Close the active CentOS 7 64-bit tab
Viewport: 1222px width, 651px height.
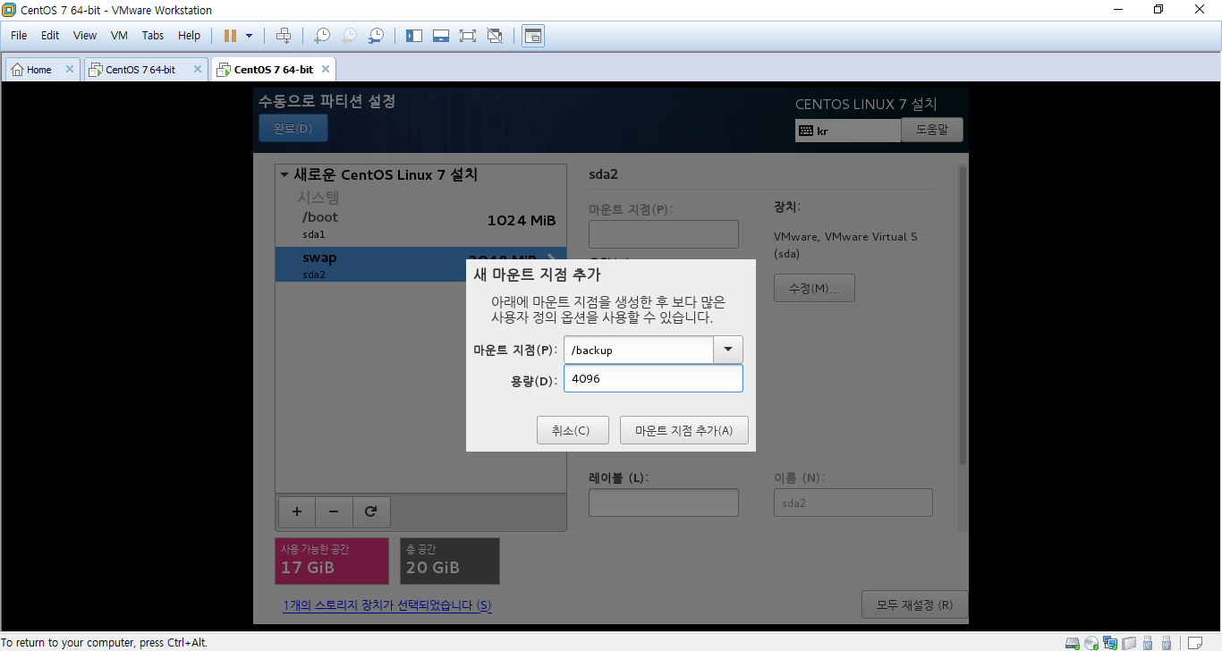pyautogui.click(x=325, y=69)
